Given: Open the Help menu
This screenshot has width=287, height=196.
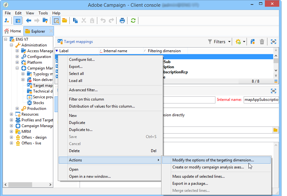Looking at the screenshot, I should click(x=56, y=13).
